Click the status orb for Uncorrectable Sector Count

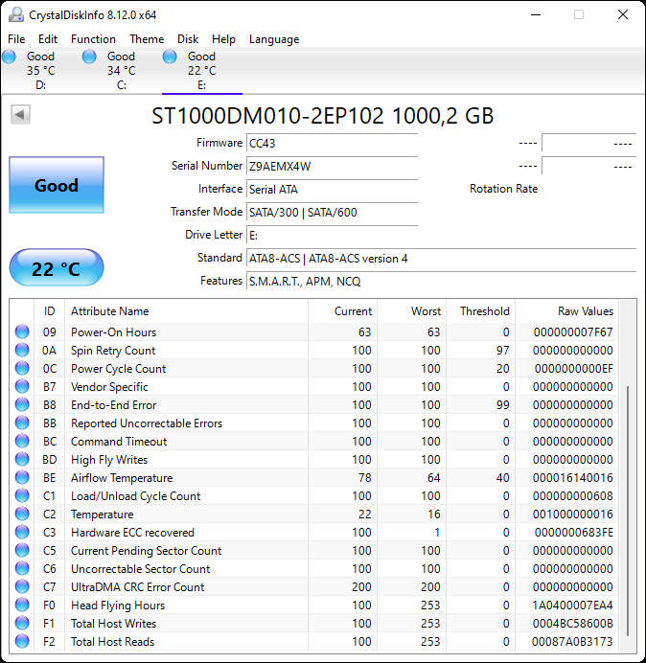(x=22, y=568)
